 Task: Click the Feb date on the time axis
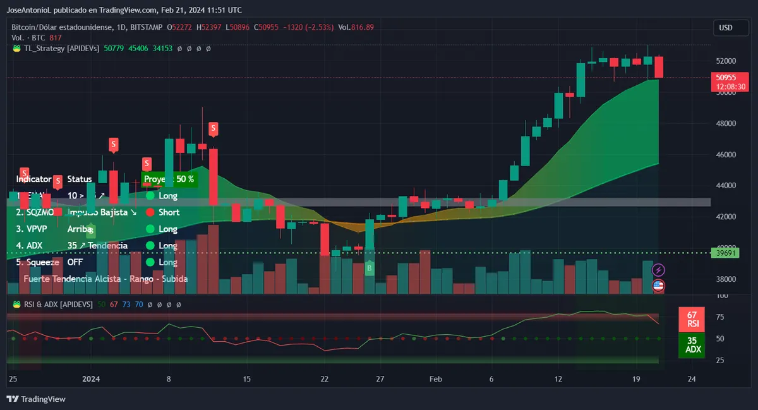tap(436, 379)
